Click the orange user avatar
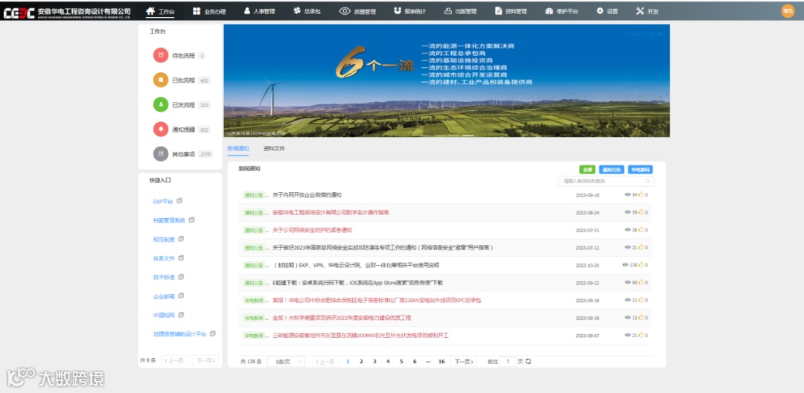The image size is (804, 393). pos(788,11)
